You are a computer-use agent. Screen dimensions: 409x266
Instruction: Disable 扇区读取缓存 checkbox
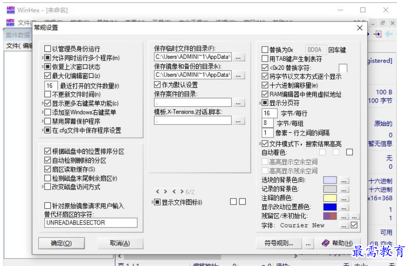48,169
